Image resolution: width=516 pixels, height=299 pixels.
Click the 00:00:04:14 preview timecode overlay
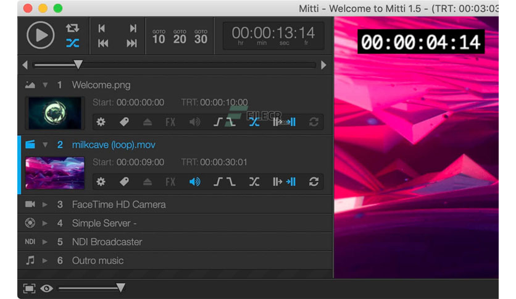pos(421,42)
